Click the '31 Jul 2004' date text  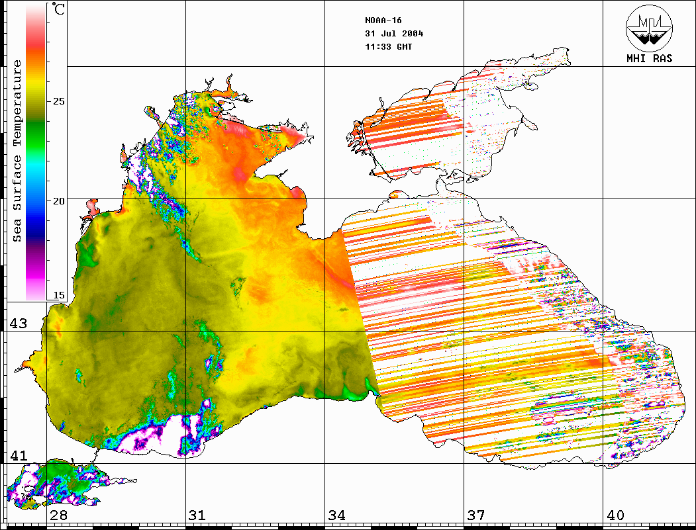point(394,34)
